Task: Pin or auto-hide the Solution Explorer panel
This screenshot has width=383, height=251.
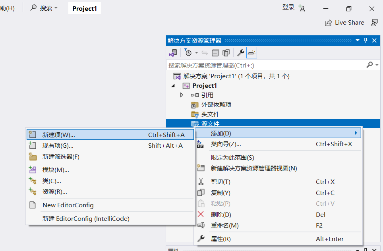Action: (x=366, y=41)
